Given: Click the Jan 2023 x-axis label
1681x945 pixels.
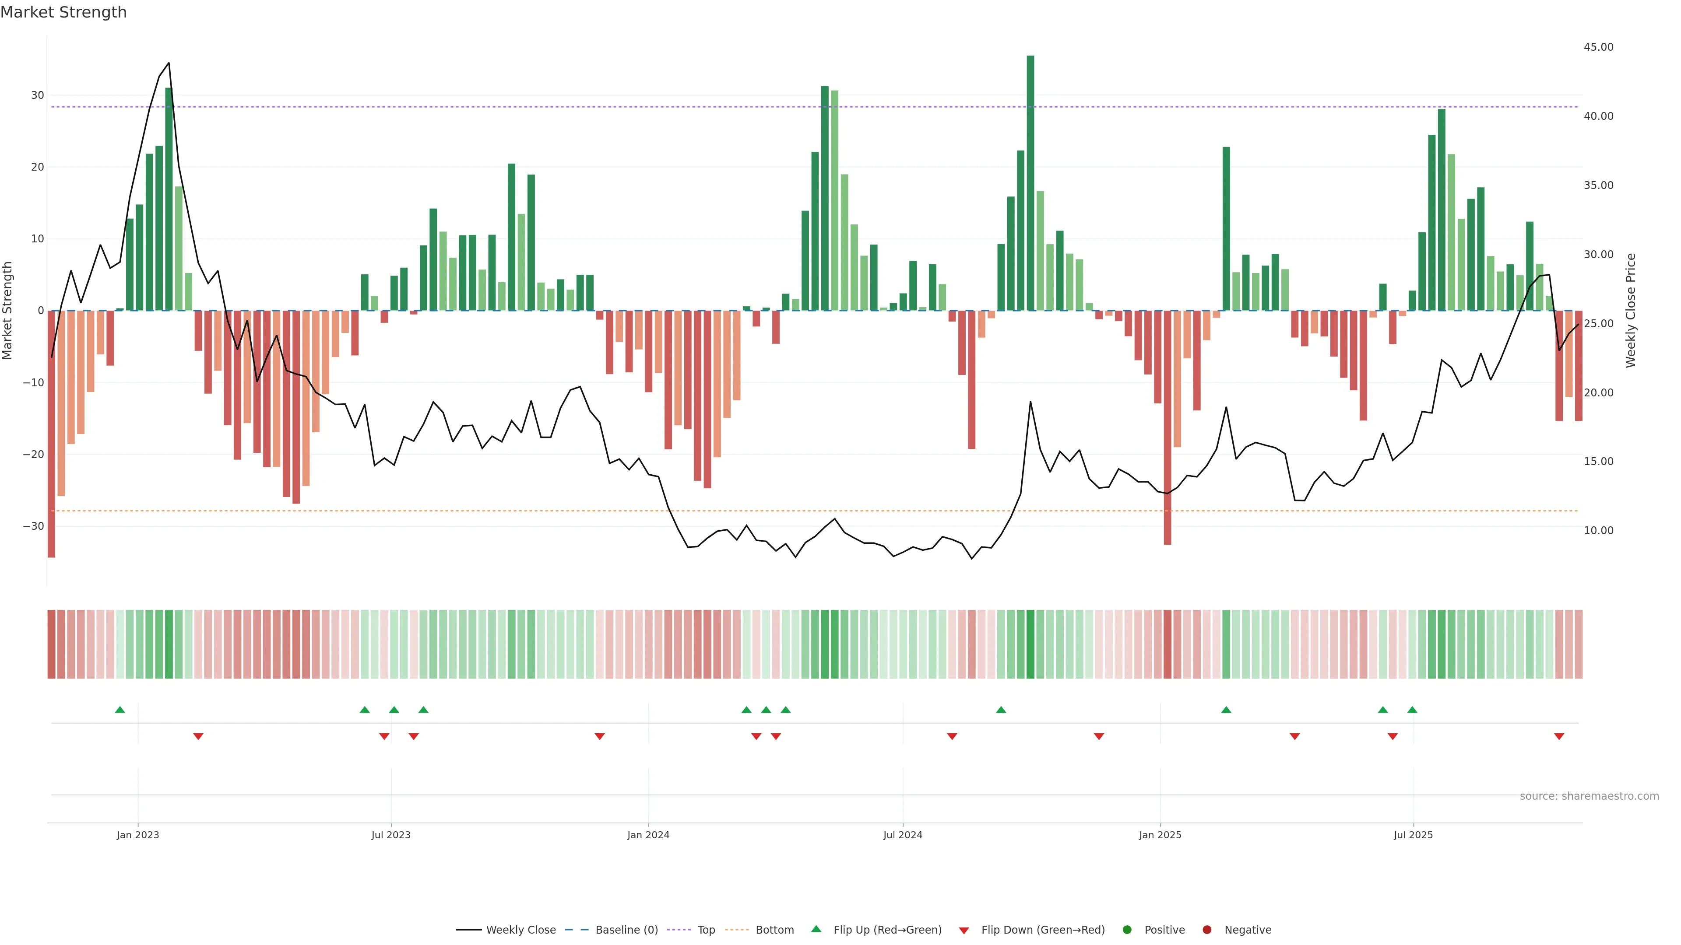Looking at the screenshot, I should tap(138, 835).
